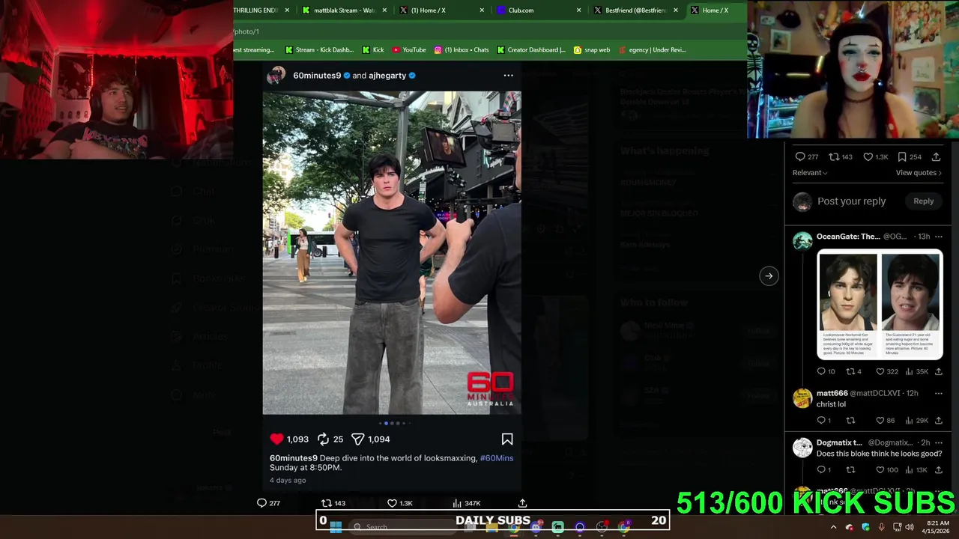Open more options on Dogmatix reply
Image resolution: width=959 pixels, height=539 pixels.
(x=938, y=442)
